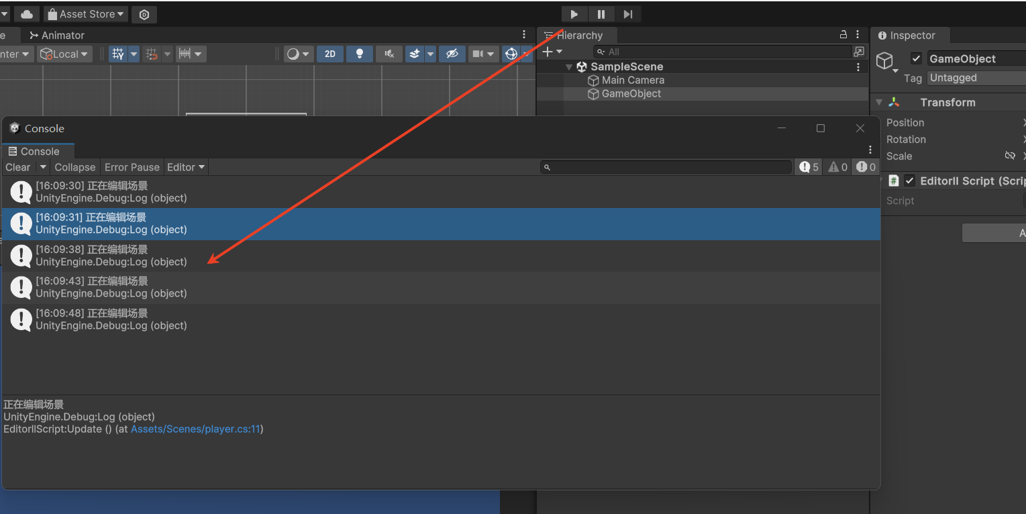Viewport: 1026px width, 514px height.
Task: Pause the game with the Pause button
Action: (x=601, y=14)
